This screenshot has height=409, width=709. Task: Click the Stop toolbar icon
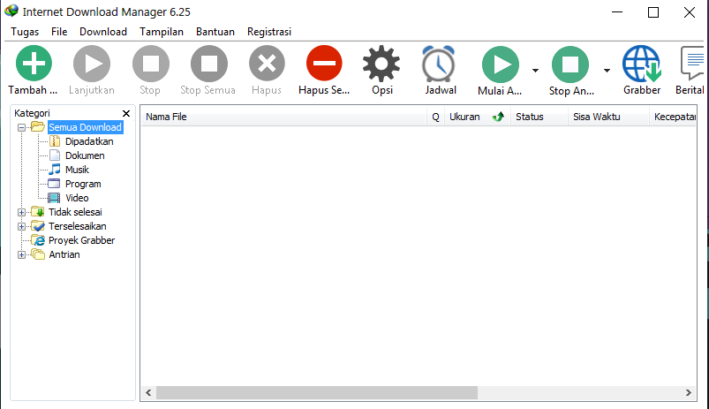point(151,64)
